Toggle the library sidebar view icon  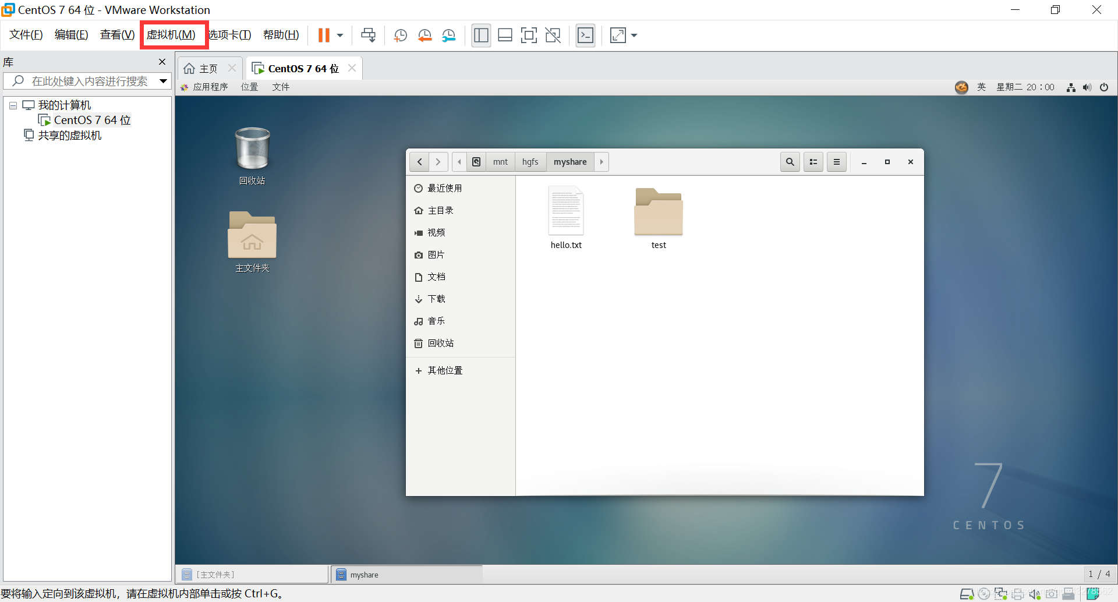(x=481, y=36)
